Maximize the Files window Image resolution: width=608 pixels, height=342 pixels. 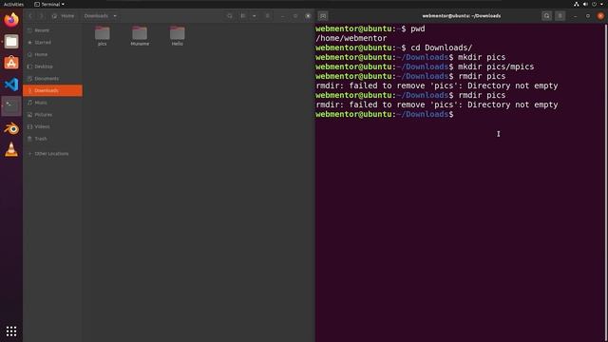coord(295,16)
